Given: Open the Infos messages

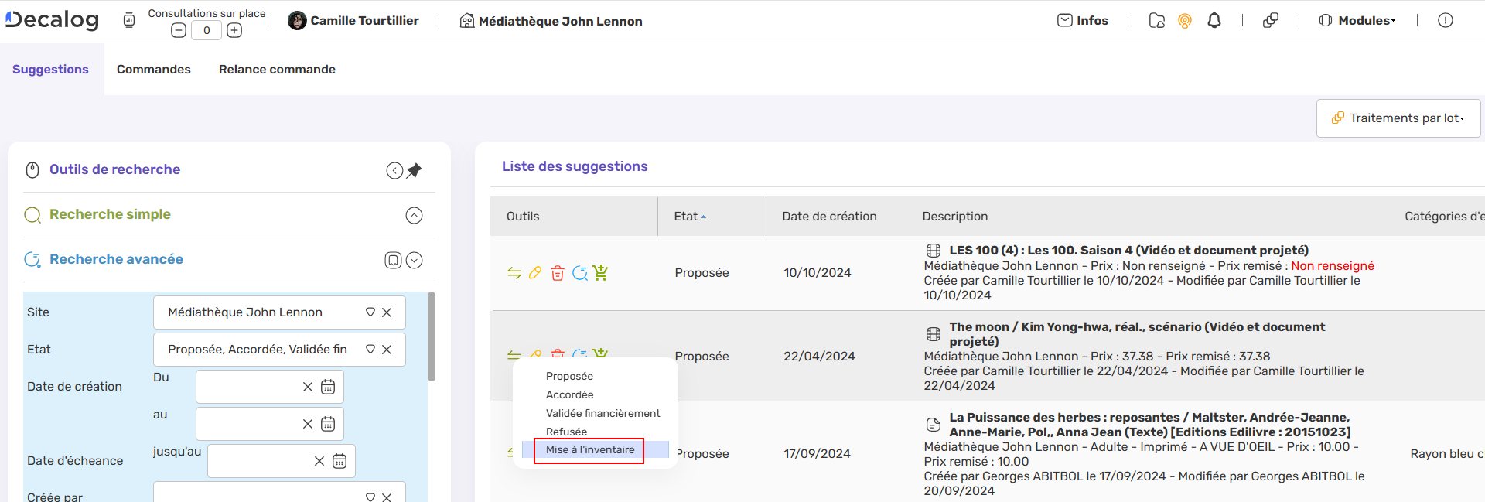Looking at the screenshot, I should coord(1083,20).
